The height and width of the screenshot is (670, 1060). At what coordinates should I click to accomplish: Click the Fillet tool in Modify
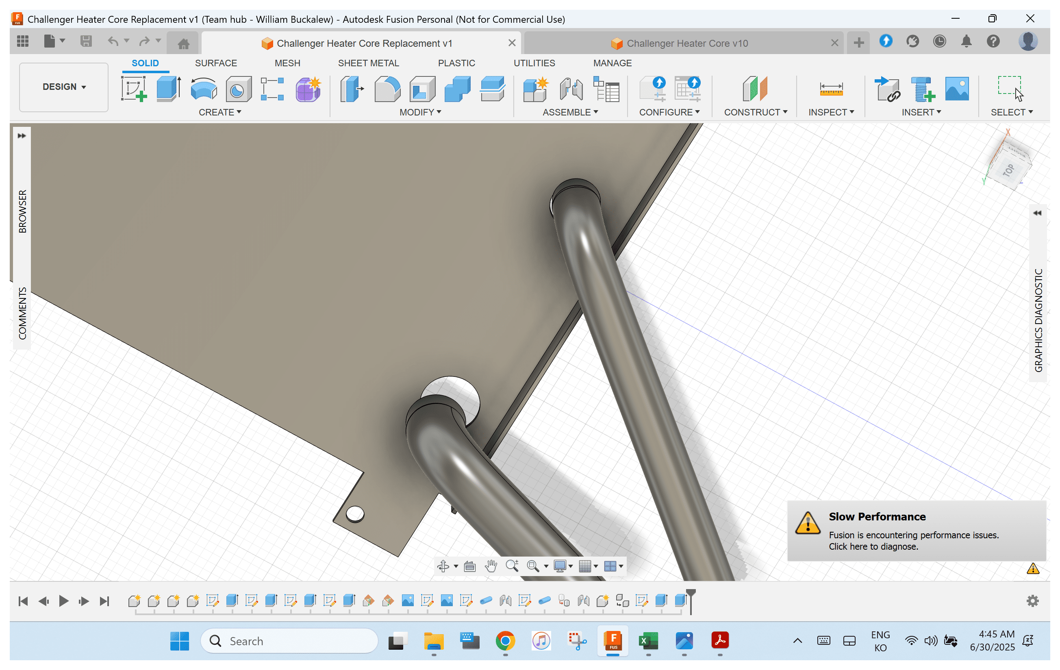387,89
